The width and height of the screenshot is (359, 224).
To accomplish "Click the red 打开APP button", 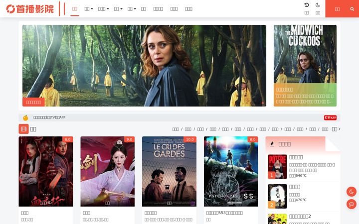I will (330, 117).
